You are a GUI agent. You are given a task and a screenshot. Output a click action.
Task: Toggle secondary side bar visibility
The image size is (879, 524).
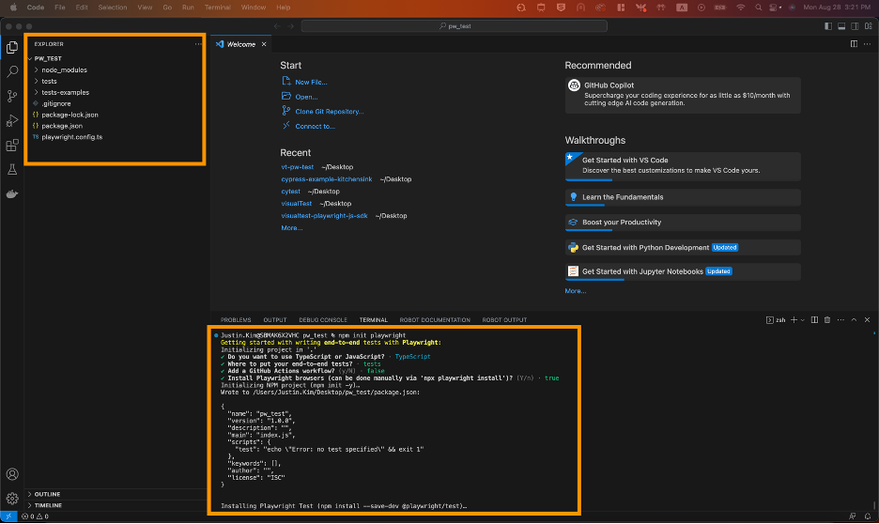(x=855, y=25)
